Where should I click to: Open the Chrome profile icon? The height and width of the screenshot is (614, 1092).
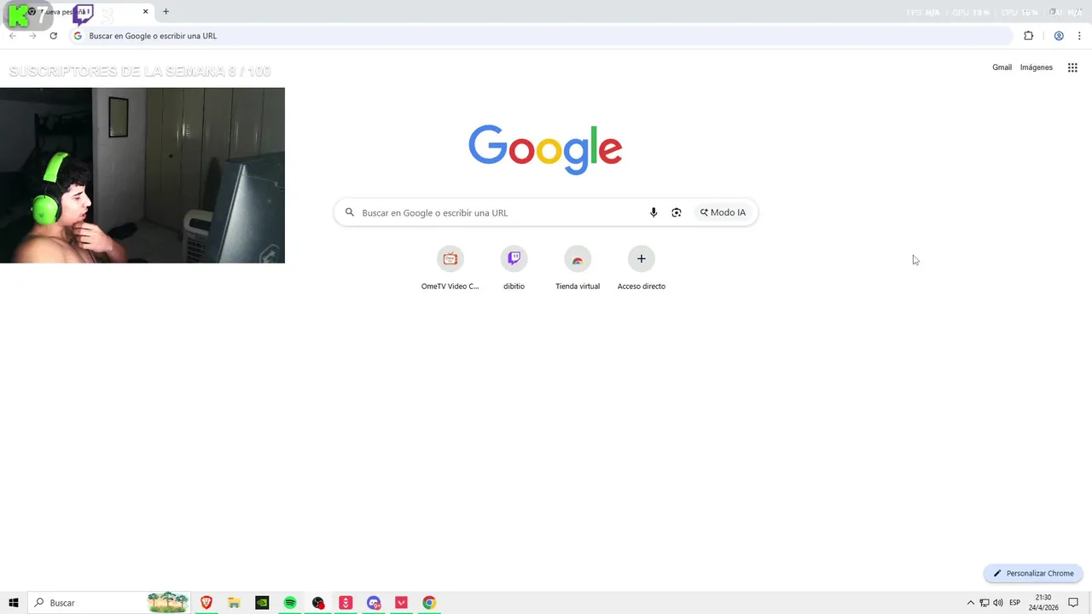(x=1059, y=36)
